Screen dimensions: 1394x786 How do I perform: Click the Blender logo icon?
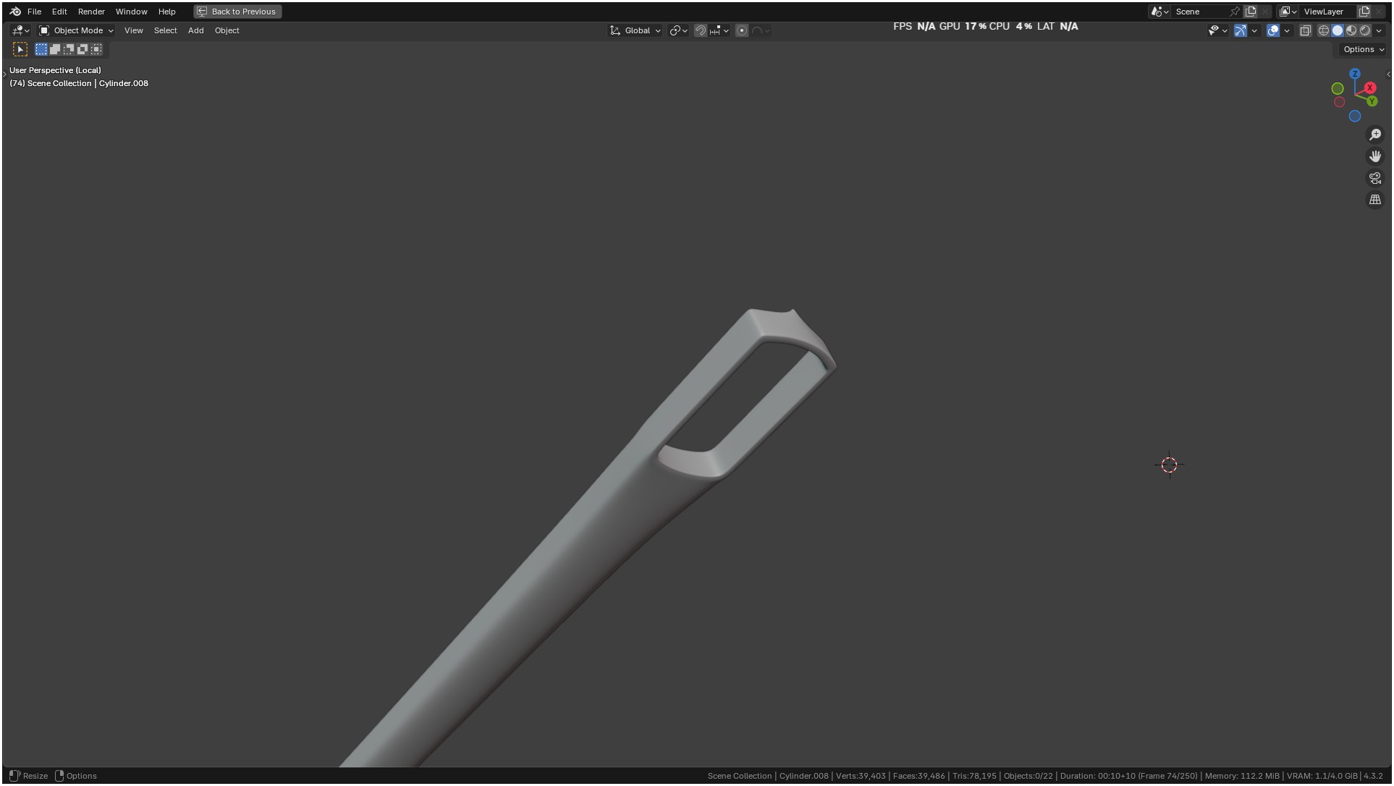click(15, 12)
